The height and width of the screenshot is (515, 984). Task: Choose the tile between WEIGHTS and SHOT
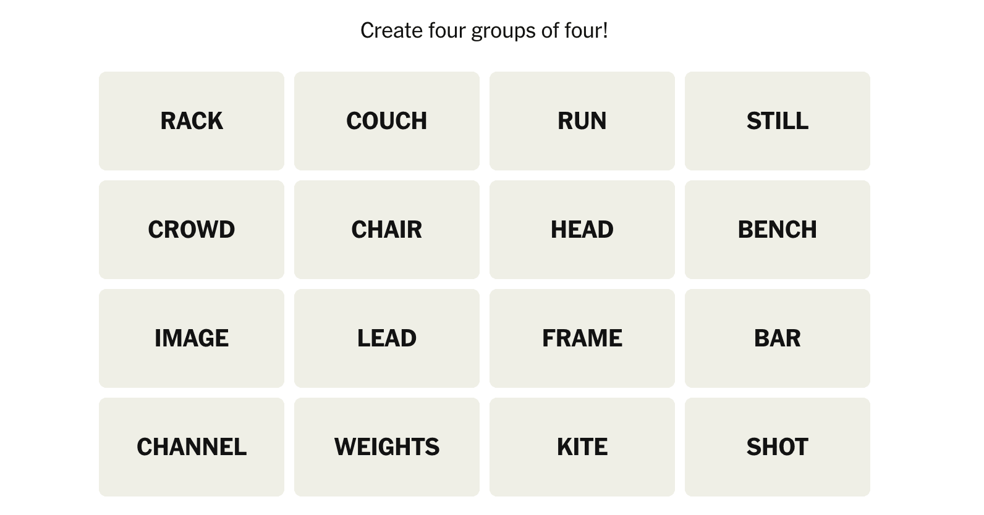tap(582, 447)
